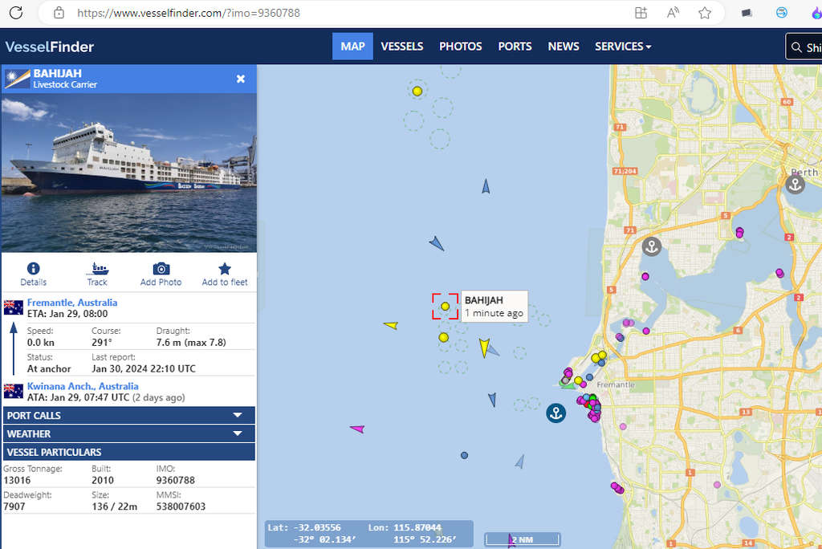Viewport: 822px width, 549px height.
Task: Open the PHOTOS menu item
Action: click(x=460, y=46)
